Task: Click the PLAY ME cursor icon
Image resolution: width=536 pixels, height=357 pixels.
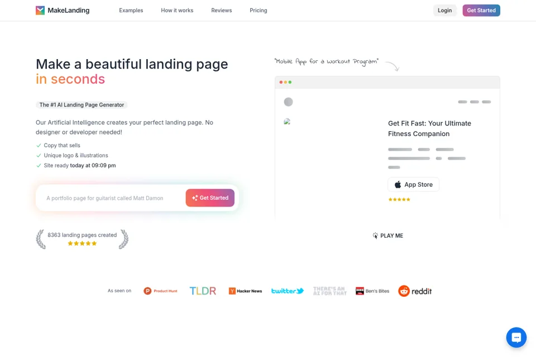Action: pyautogui.click(x=375, y=235)
